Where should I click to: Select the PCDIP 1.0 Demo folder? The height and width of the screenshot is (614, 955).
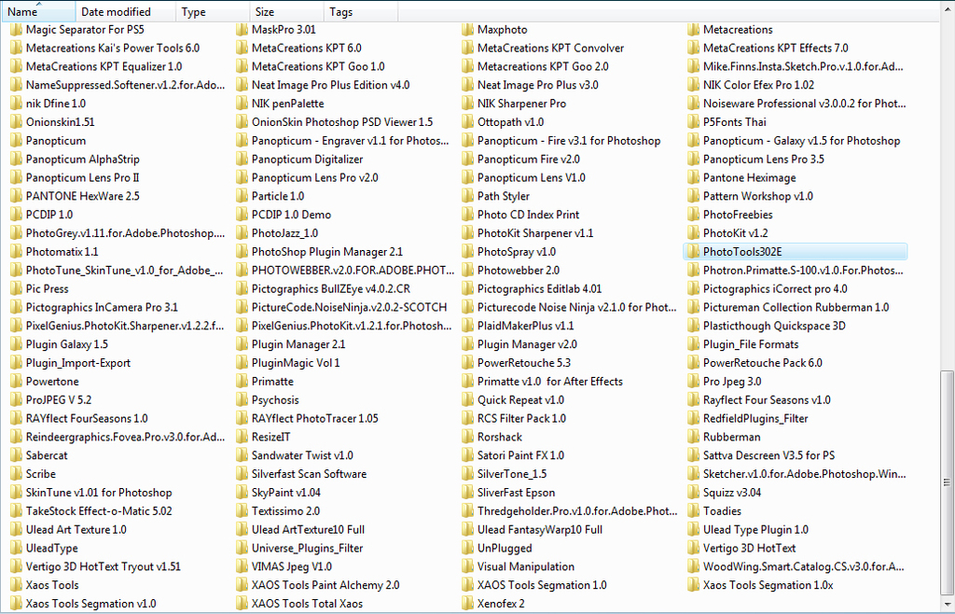click(291, 215)
